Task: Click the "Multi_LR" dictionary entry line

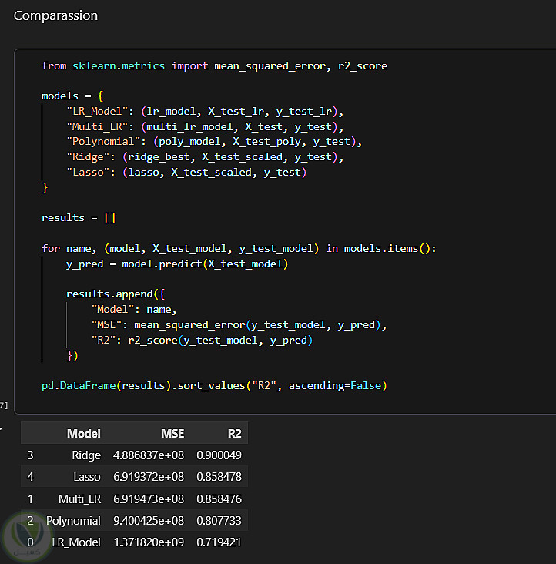Action: click(205, 126)
